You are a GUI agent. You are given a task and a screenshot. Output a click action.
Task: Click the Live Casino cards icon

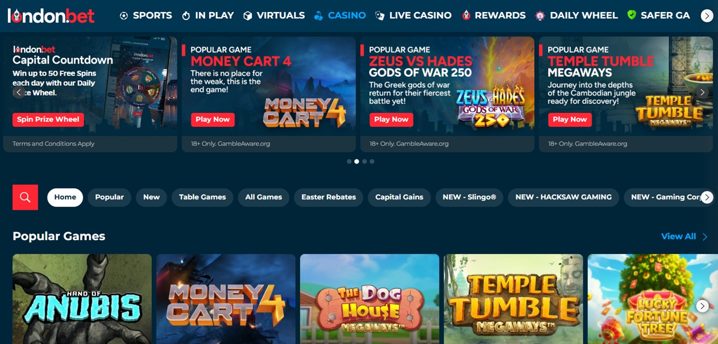point(380,15)
